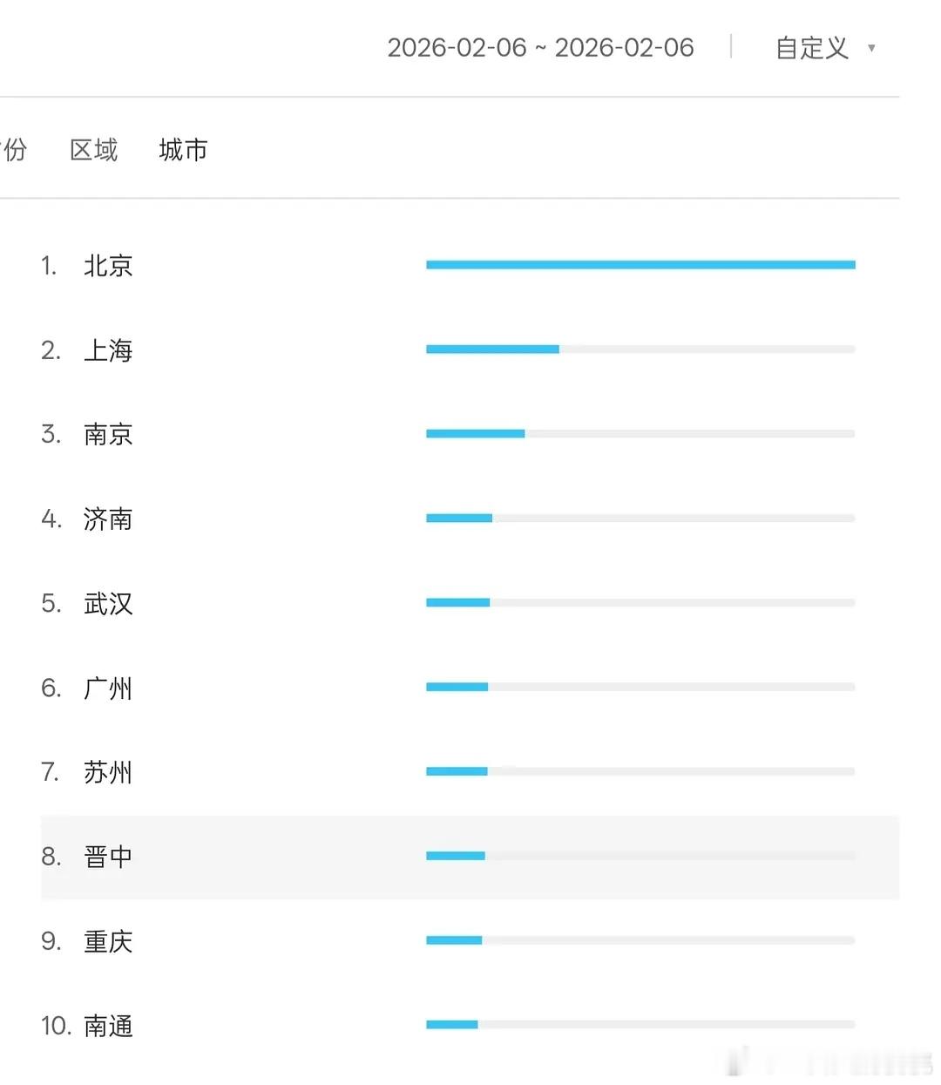Click the bar for 晋中
The width and height of the screenshot is (941, 1085).
tap(455, 855)
